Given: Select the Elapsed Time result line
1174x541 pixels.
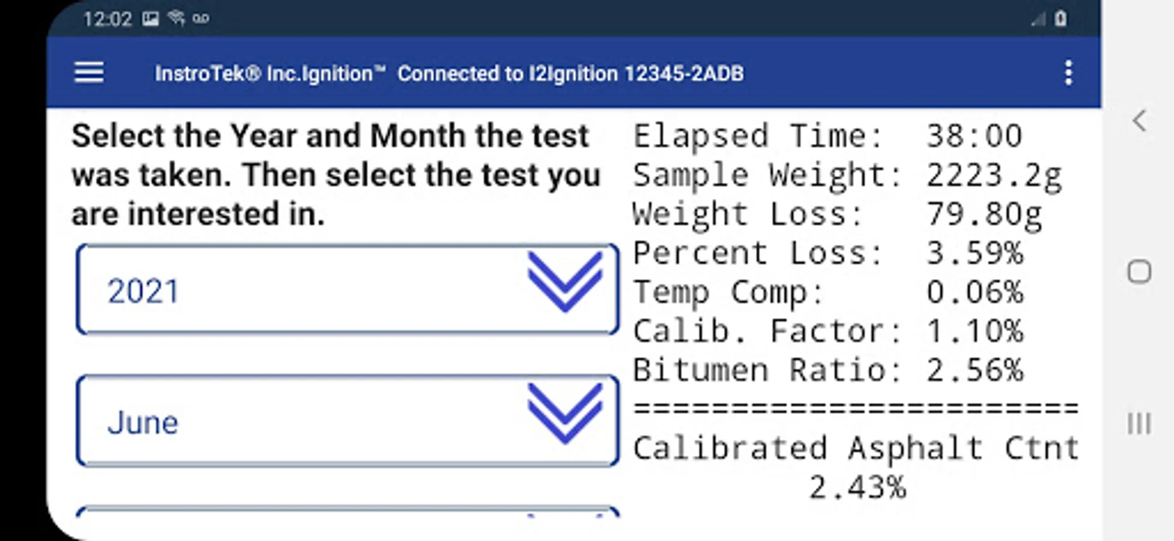Looking at the screenshot, I should [827, 136].
